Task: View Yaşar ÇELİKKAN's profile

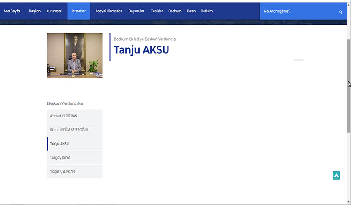Action: click(x=75, y=171)
